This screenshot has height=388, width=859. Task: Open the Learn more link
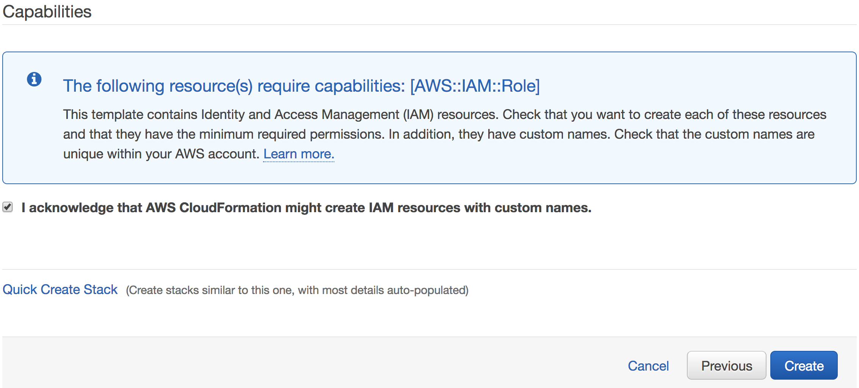pyautogui.click(x=299, y=154)
